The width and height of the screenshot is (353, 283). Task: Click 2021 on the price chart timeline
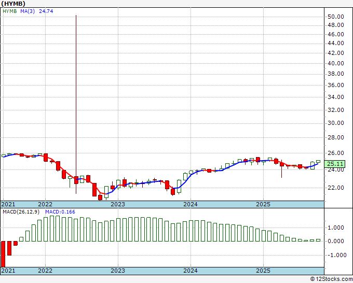[x=8, y=204]
